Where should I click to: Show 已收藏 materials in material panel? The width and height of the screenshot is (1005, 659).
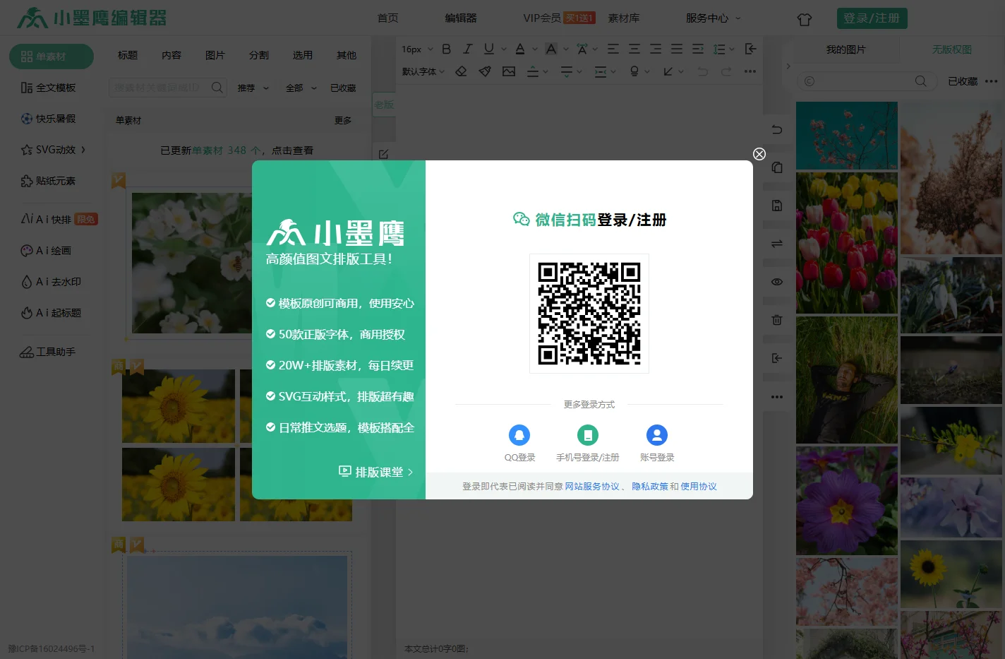[x=343, y=88]
